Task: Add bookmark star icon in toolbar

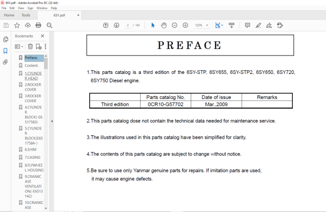Action: point(17,26)
